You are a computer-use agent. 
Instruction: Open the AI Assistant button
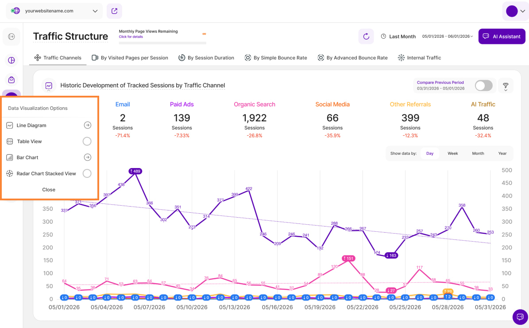(x=502, y=36)
